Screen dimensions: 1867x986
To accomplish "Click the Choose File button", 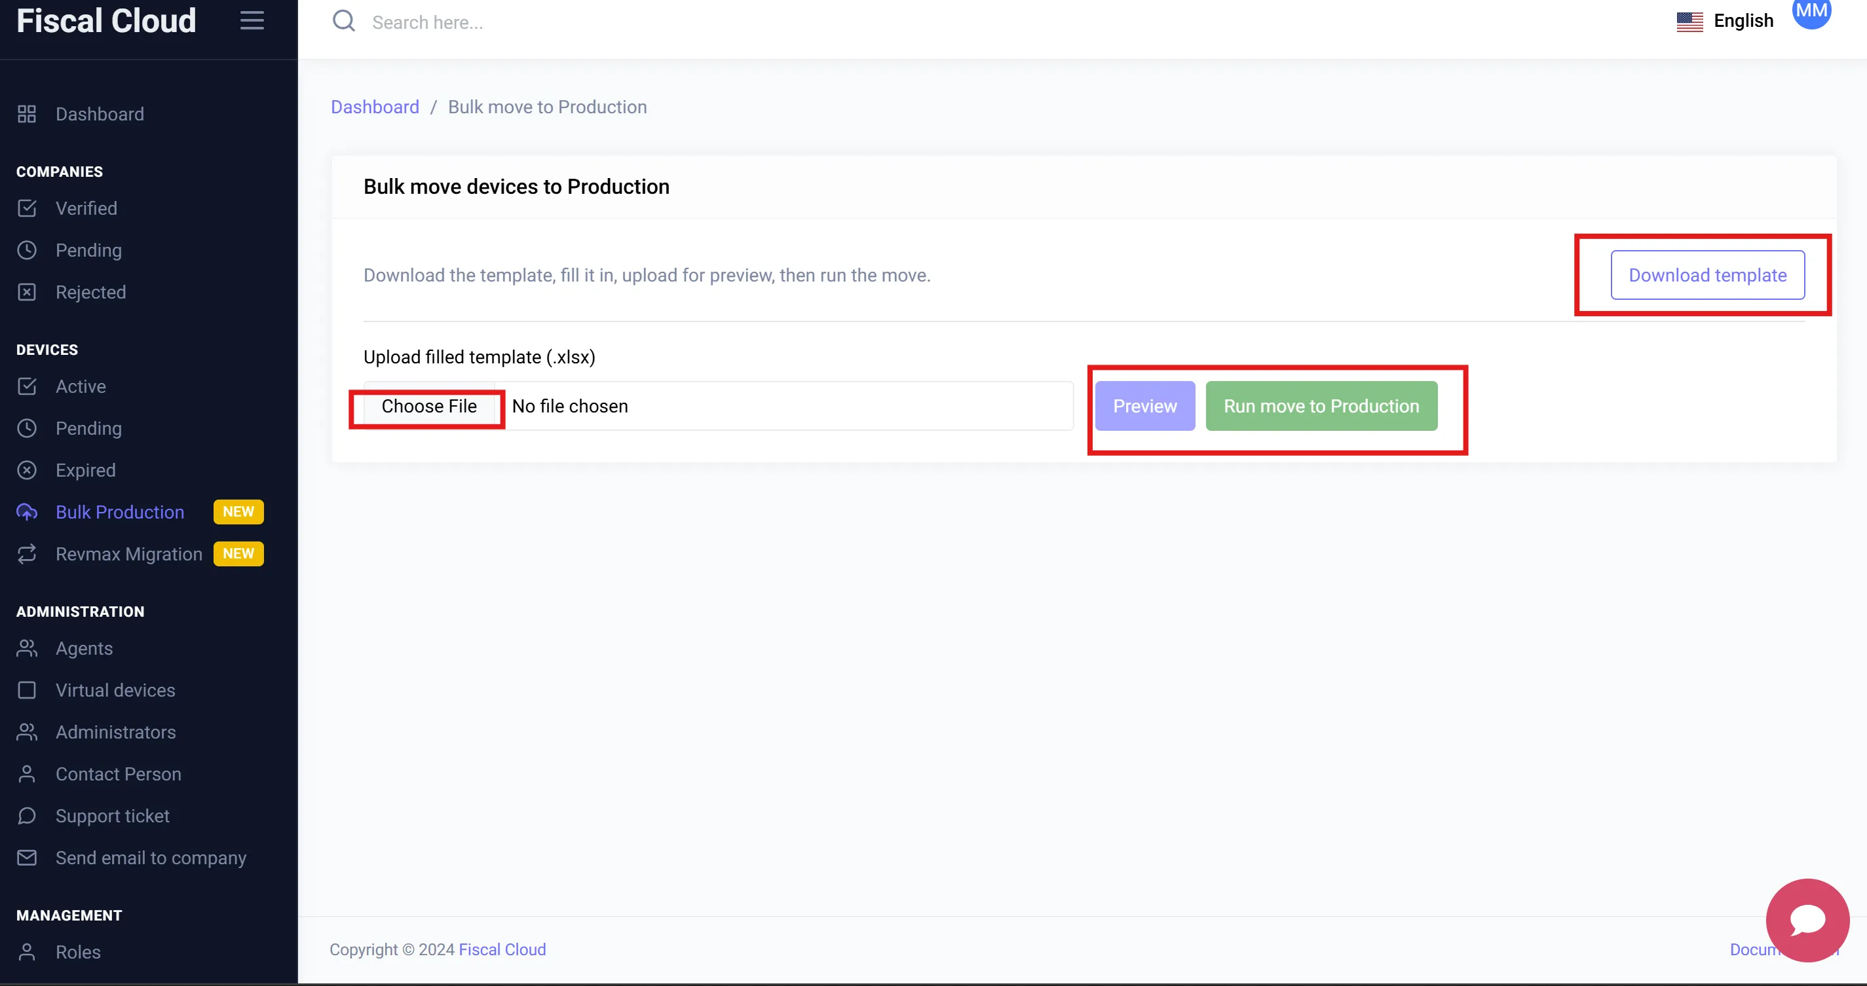I will [429, 407].
